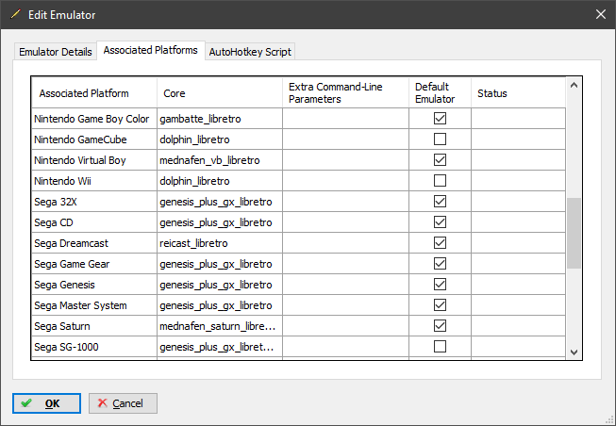
Task: Toggle default emulator checkbox for Sega CD
Action: click(x=440, y=222)
